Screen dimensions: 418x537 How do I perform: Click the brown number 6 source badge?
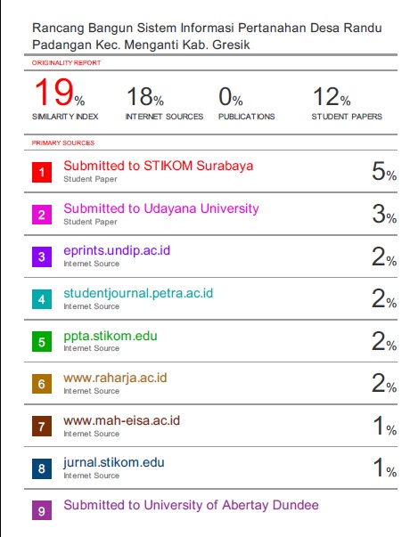click(42, 384)
